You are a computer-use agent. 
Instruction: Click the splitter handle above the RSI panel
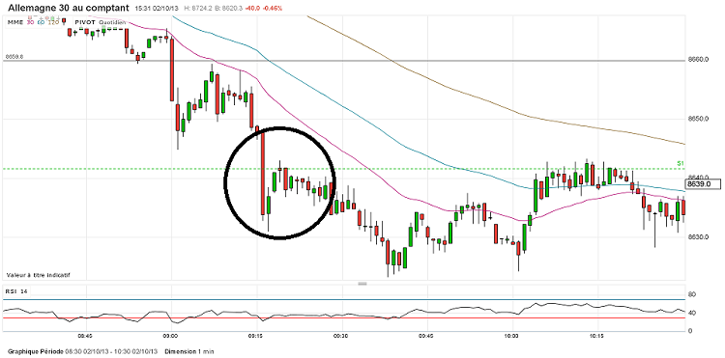click(x=362, y=284)
